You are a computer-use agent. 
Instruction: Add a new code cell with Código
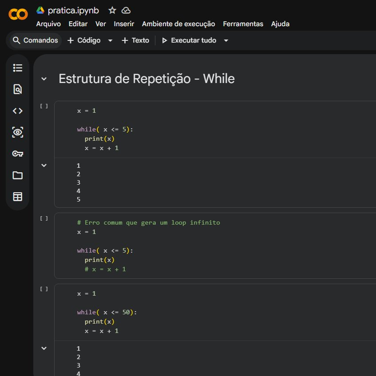(x=84, y=40)
